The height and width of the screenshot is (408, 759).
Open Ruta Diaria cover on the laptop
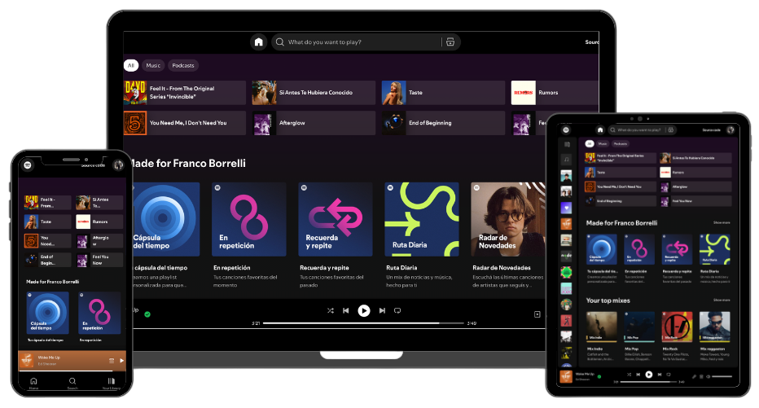click(422, 219)
